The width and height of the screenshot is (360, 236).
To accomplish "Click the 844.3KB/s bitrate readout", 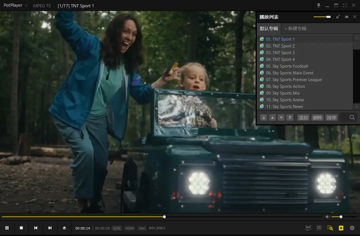I will [x=157, y=228].
